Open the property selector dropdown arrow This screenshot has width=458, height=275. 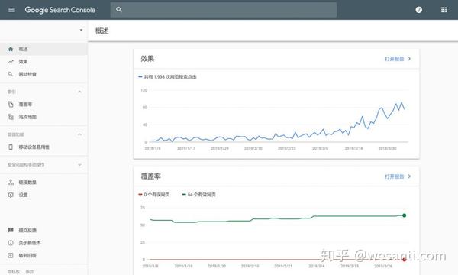coord(81,30)
